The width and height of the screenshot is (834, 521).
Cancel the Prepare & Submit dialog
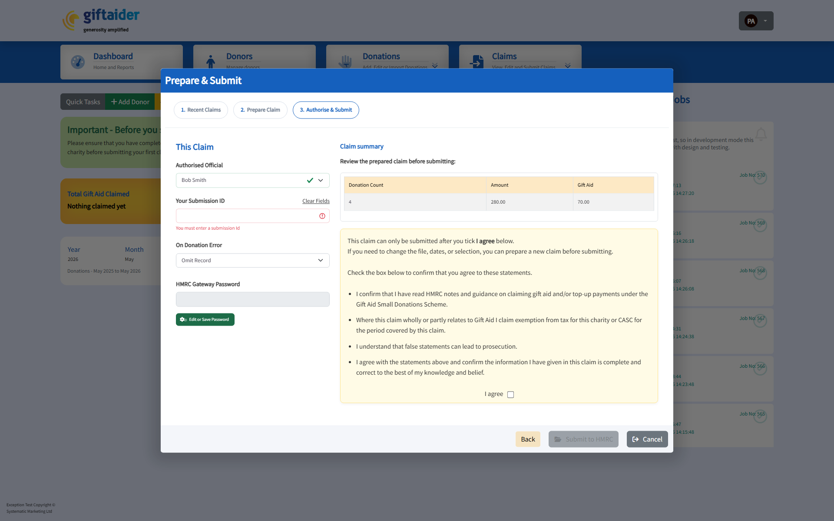[x=647, y=439]
